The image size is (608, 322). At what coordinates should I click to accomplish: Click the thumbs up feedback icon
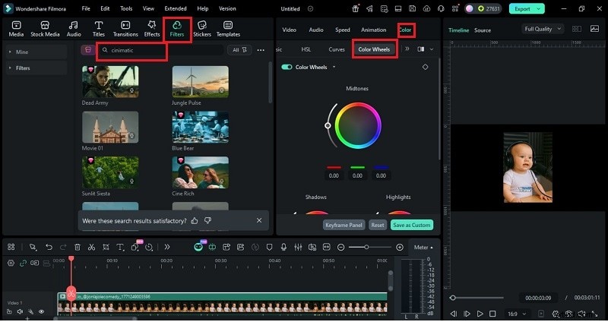point(195,220)
